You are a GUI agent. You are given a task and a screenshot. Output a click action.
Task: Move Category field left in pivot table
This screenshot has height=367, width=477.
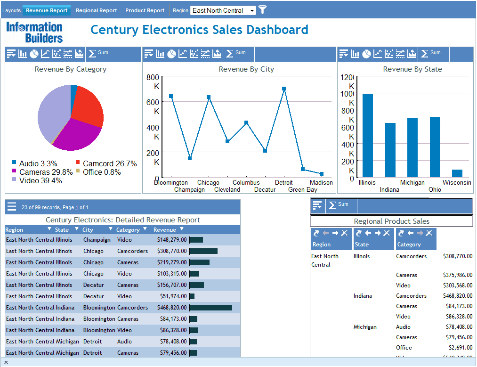[x=411, y=233]
